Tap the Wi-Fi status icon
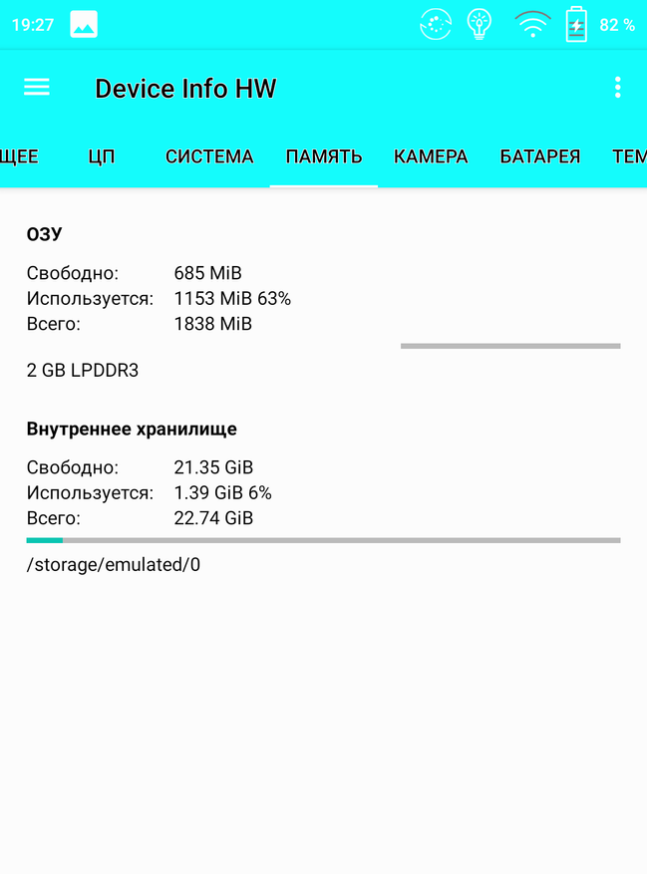The height and width of the screenshot is (874, 647). pyautogui.click(x=532, y=25)
